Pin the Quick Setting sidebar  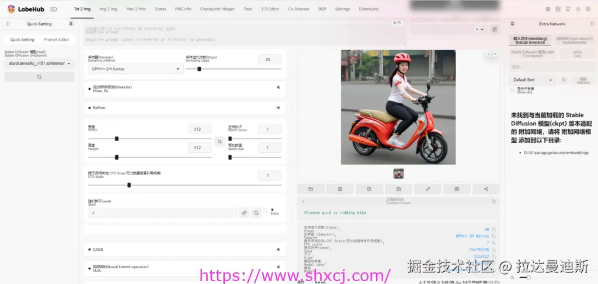pyautogui.click(x=71, y=23)
